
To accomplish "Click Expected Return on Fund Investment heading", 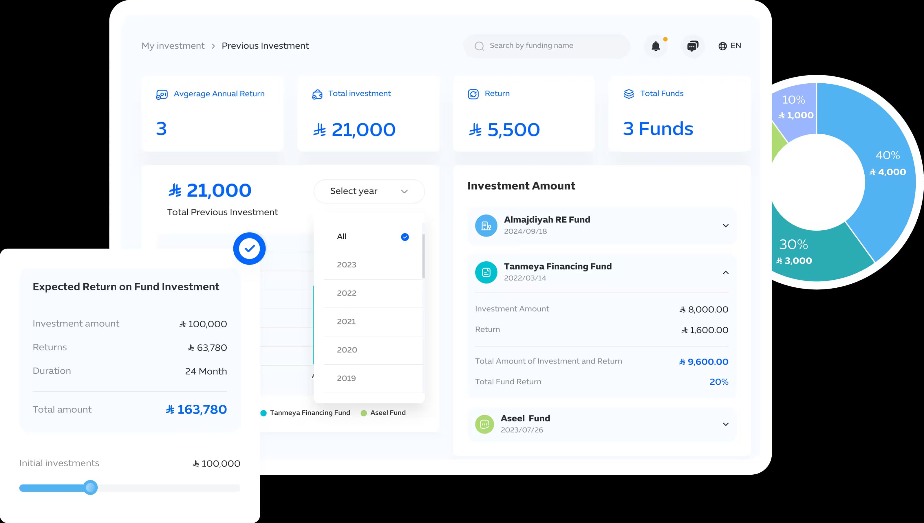I will point(126,287).
